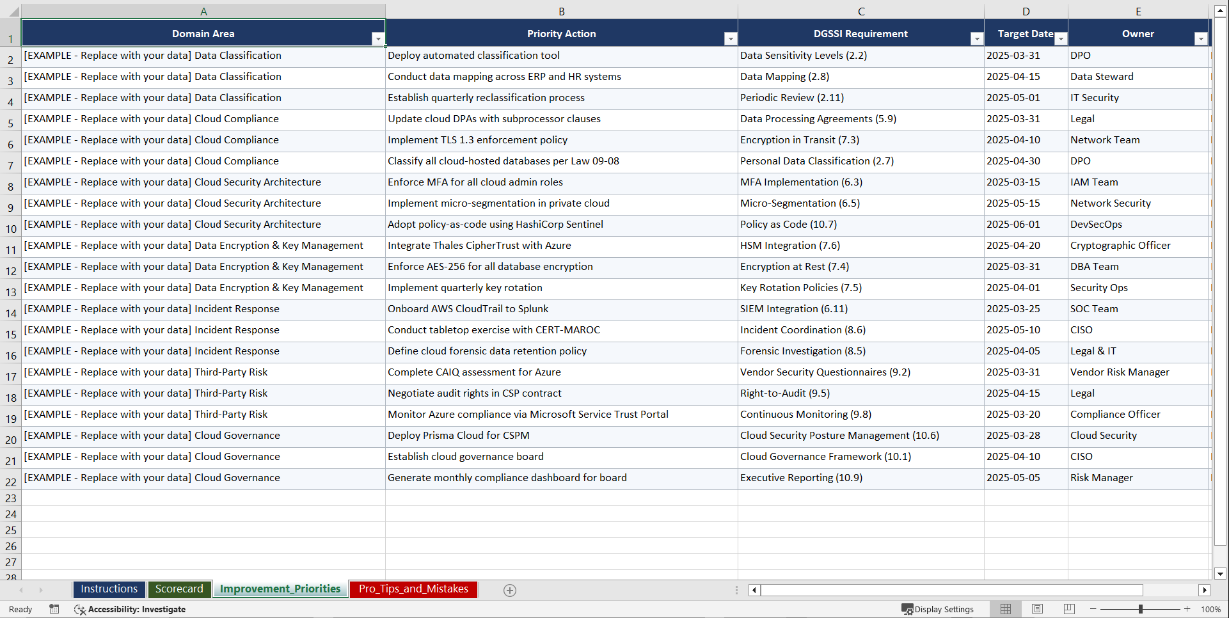
Task: Switch to the Scorecard tab
Action: 180,589
